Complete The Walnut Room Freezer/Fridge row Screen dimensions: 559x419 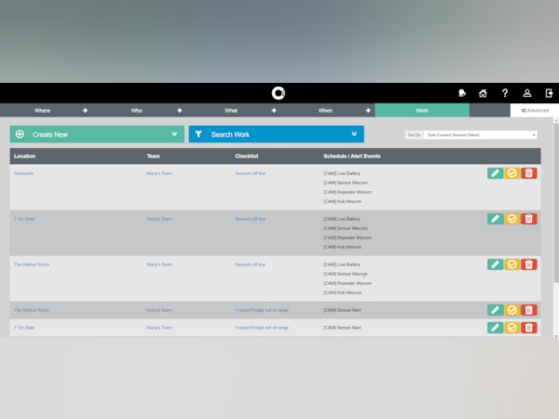[x=511, y=310]
